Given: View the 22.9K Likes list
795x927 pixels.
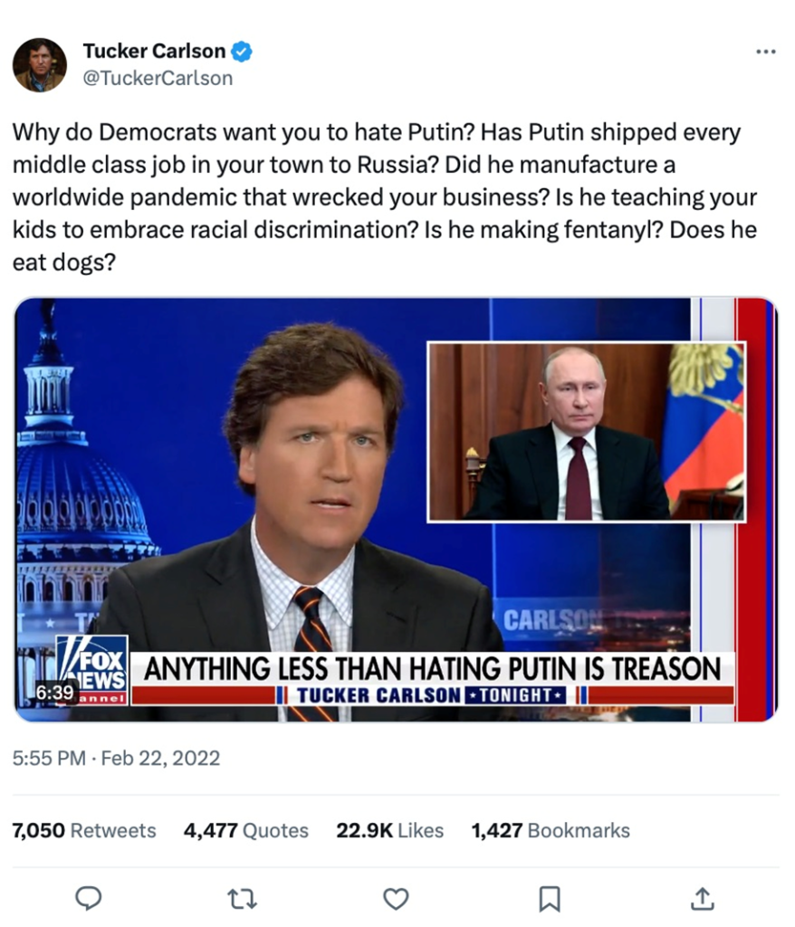Looking at the screenshot, I should pyautogui.click(x=390, y=831).
